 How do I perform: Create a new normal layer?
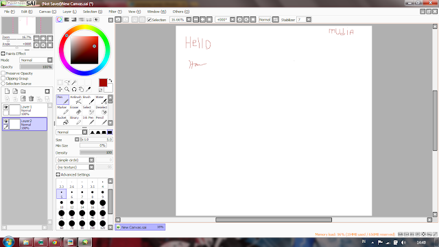pyautogui.click(x=7, y=91)
